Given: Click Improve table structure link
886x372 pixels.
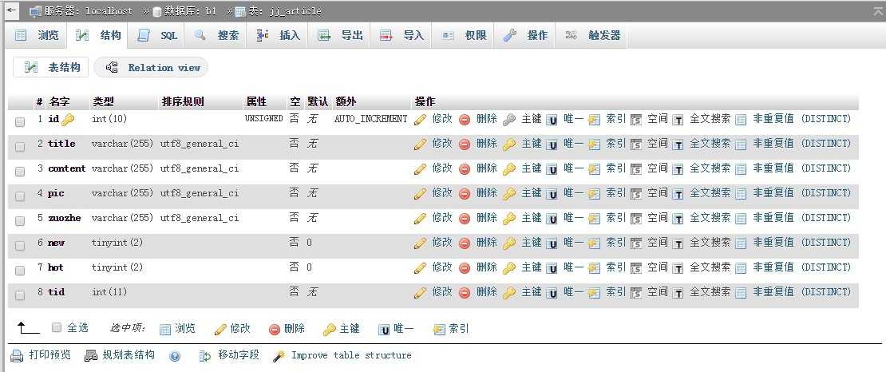Looking at the screenshot, I should 351,355.
